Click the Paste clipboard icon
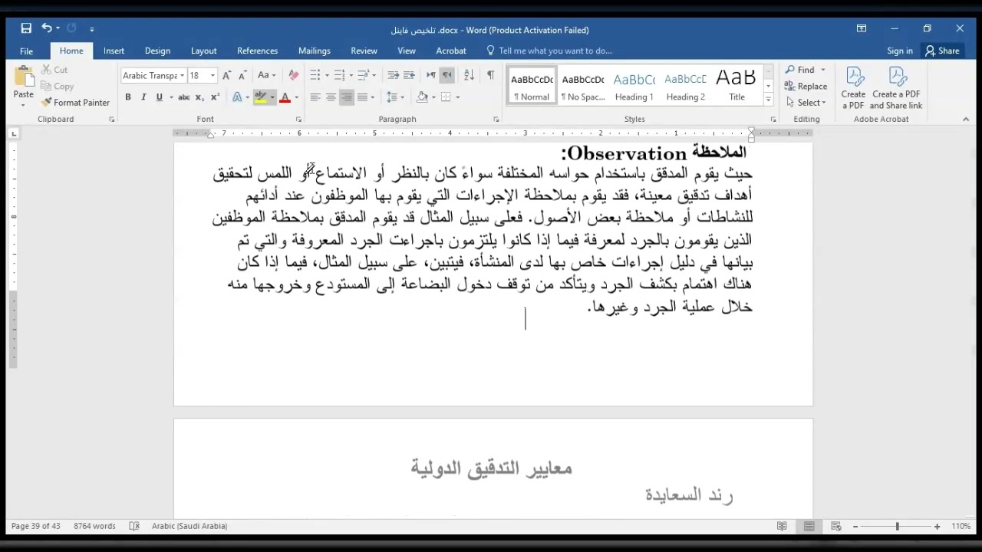Viewport: 982px width, 552px height. click(x=24, y=77)
